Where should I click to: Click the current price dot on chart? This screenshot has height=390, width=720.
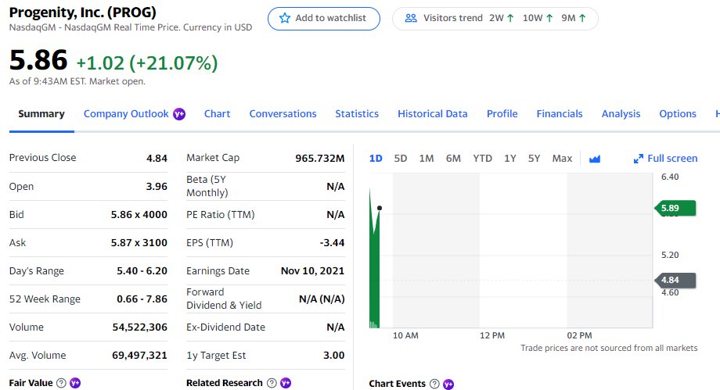[380, 208]
